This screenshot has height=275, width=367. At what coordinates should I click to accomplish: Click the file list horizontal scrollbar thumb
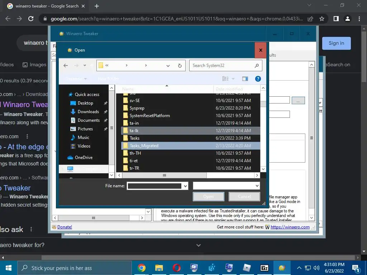click(x=164, y=175)
